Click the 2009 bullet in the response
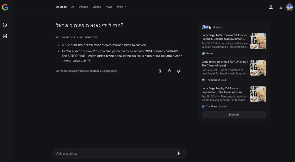The width and height of the screenshot is (295, 162). [x=104, y=45]
